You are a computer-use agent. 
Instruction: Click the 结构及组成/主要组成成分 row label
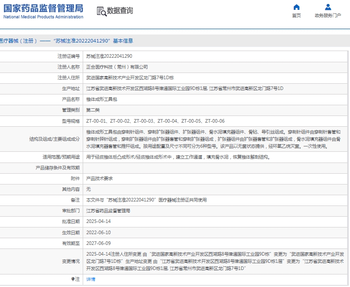tap(55, 139)
